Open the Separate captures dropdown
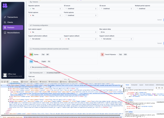 coord(45,9)
